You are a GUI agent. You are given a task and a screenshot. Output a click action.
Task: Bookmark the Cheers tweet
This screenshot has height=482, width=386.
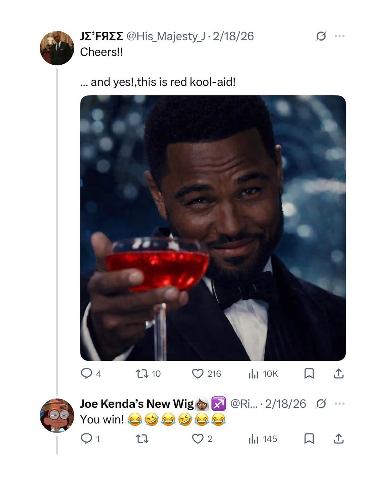coord(309,374)
